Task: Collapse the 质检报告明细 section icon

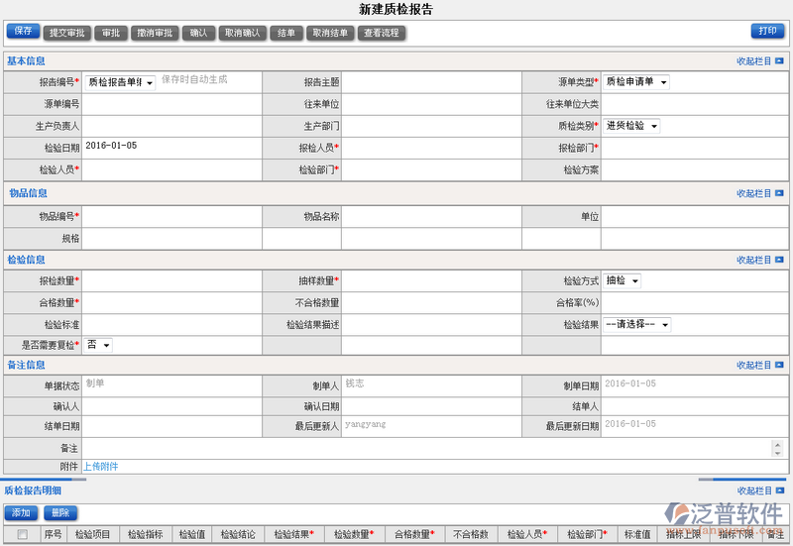Action: click(779, 491)
